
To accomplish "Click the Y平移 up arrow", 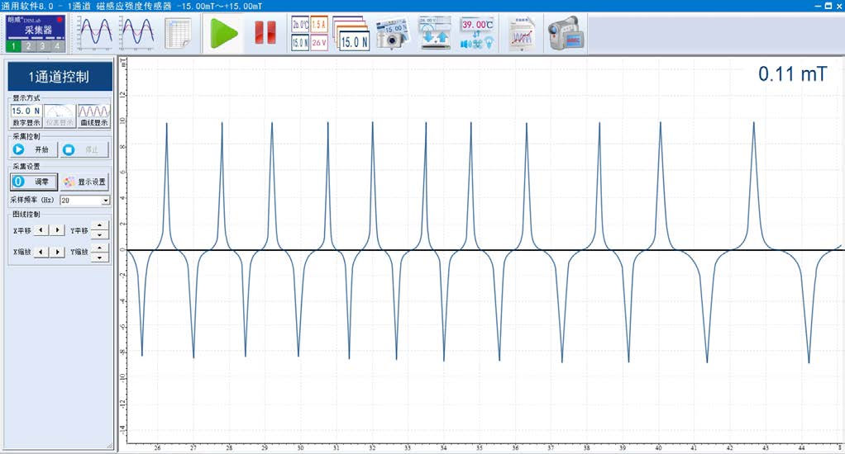I will tap(99, 225).
